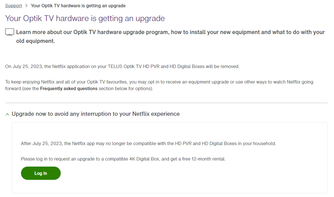Click the 'After July 25, 2023' compatibility sentence
Screen dimensions: 334x197
click(x=148, y=143)
